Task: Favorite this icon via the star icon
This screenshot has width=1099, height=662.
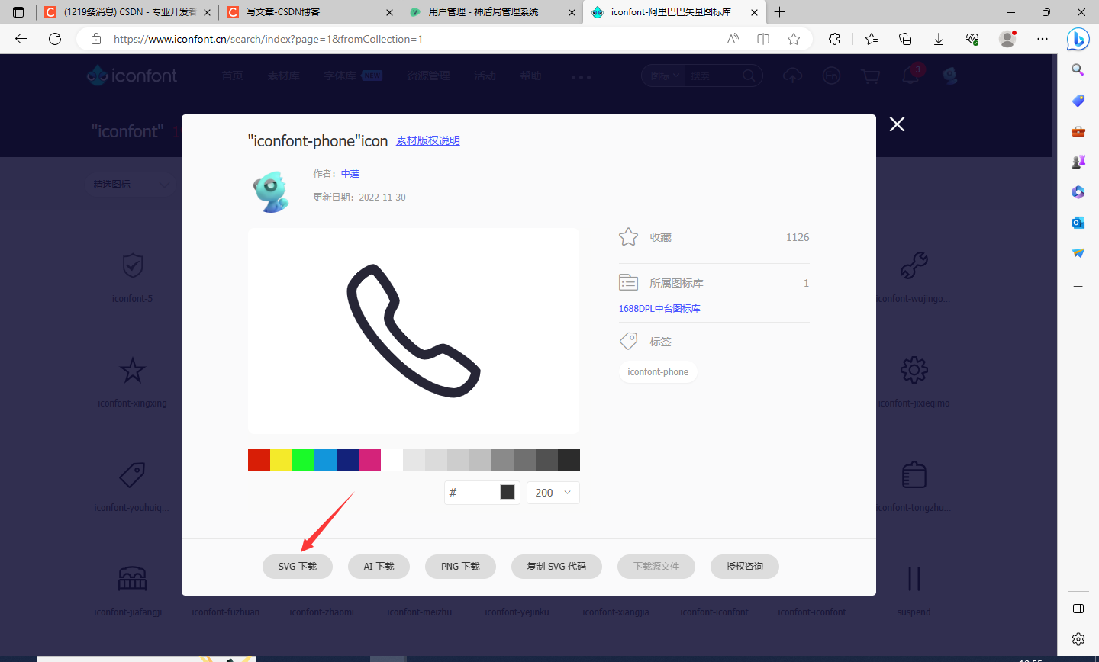Action: 628,237
